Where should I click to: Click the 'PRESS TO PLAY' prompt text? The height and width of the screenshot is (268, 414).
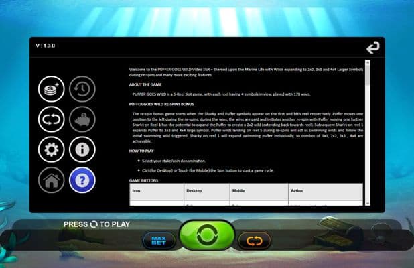pos(96,224)
